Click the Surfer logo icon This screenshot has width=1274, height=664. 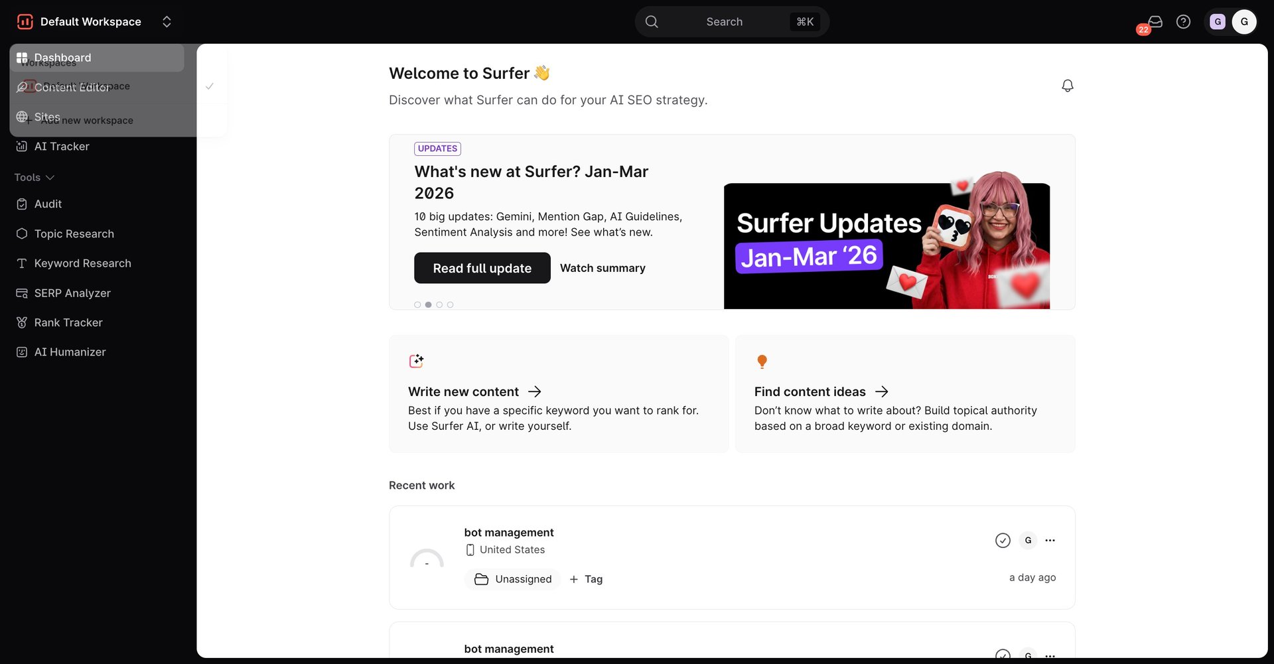tap(25, 22)
